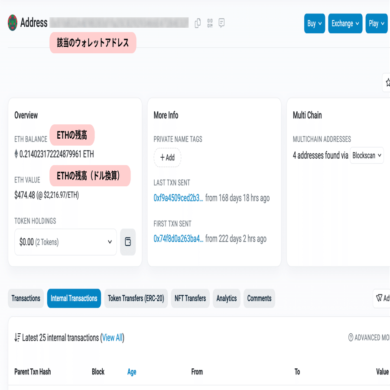The width and height of the screenshot is (390, 390).
Task: Switch to the Token Transfers (ERC-20) tab
Action: tap(136, 298)
